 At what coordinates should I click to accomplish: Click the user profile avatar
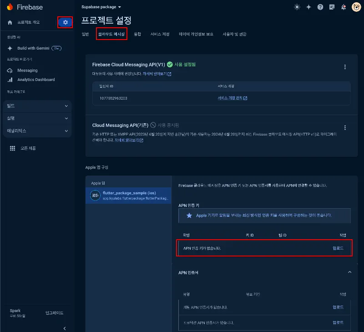tap(356, 7)
